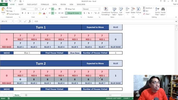Toggle center horizontal alignment

[53, 13]
